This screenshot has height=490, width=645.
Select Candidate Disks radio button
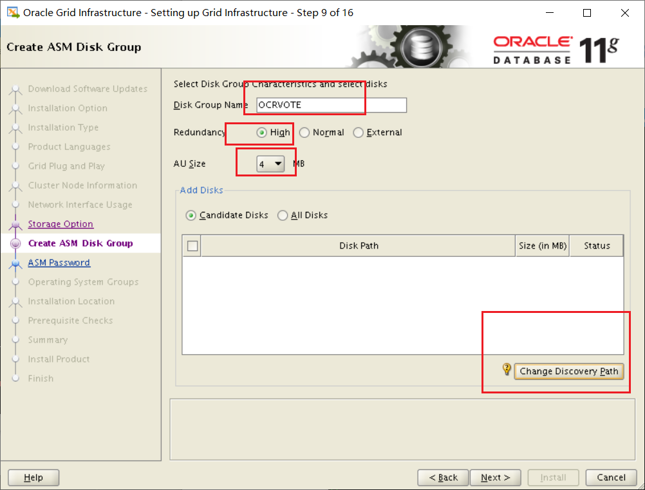[x=191, y=215]
